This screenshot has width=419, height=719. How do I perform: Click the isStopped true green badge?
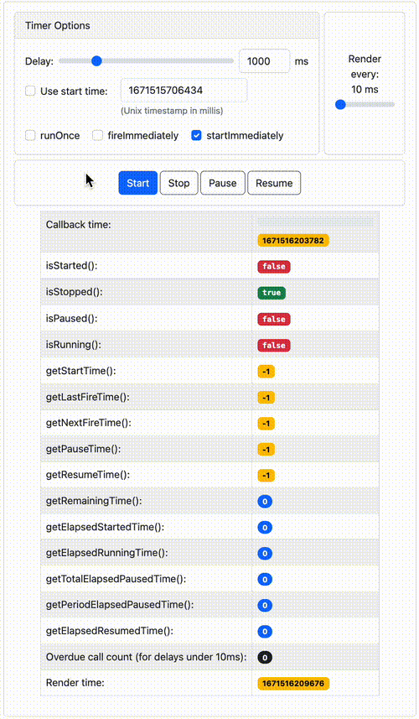tap(272, 293)
